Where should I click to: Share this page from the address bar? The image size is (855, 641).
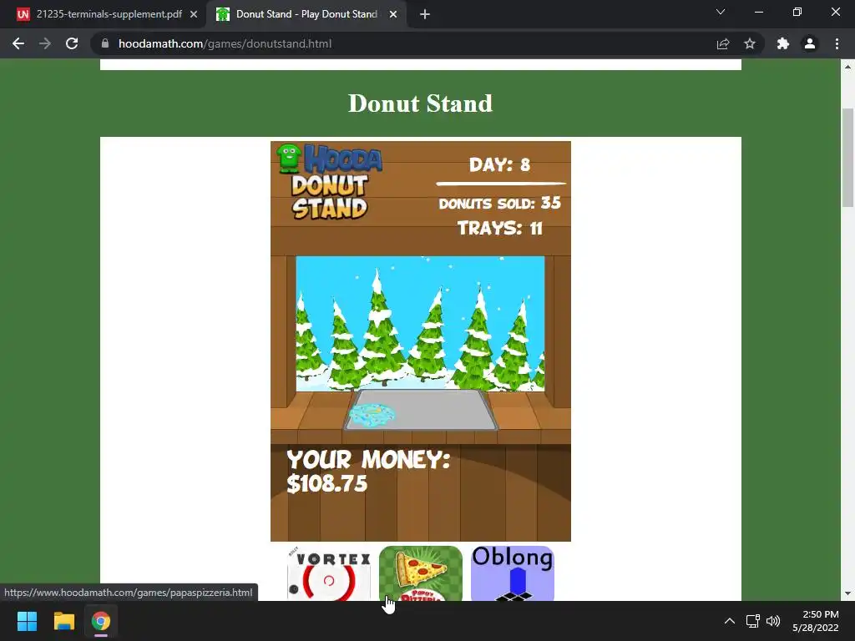pos(723,43)
